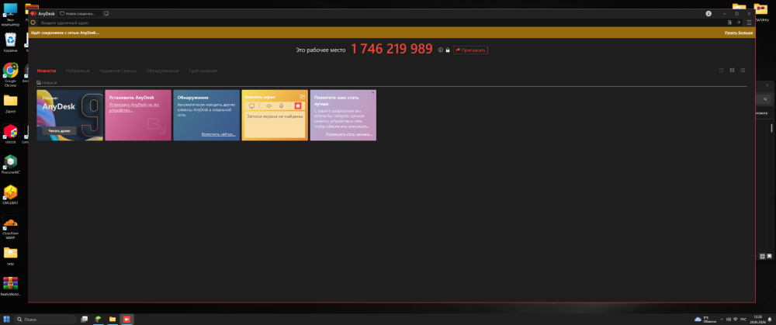Viewport: 776px width, 325px height.
Task: Click search magnifier in background window
Action: [766, 99]
